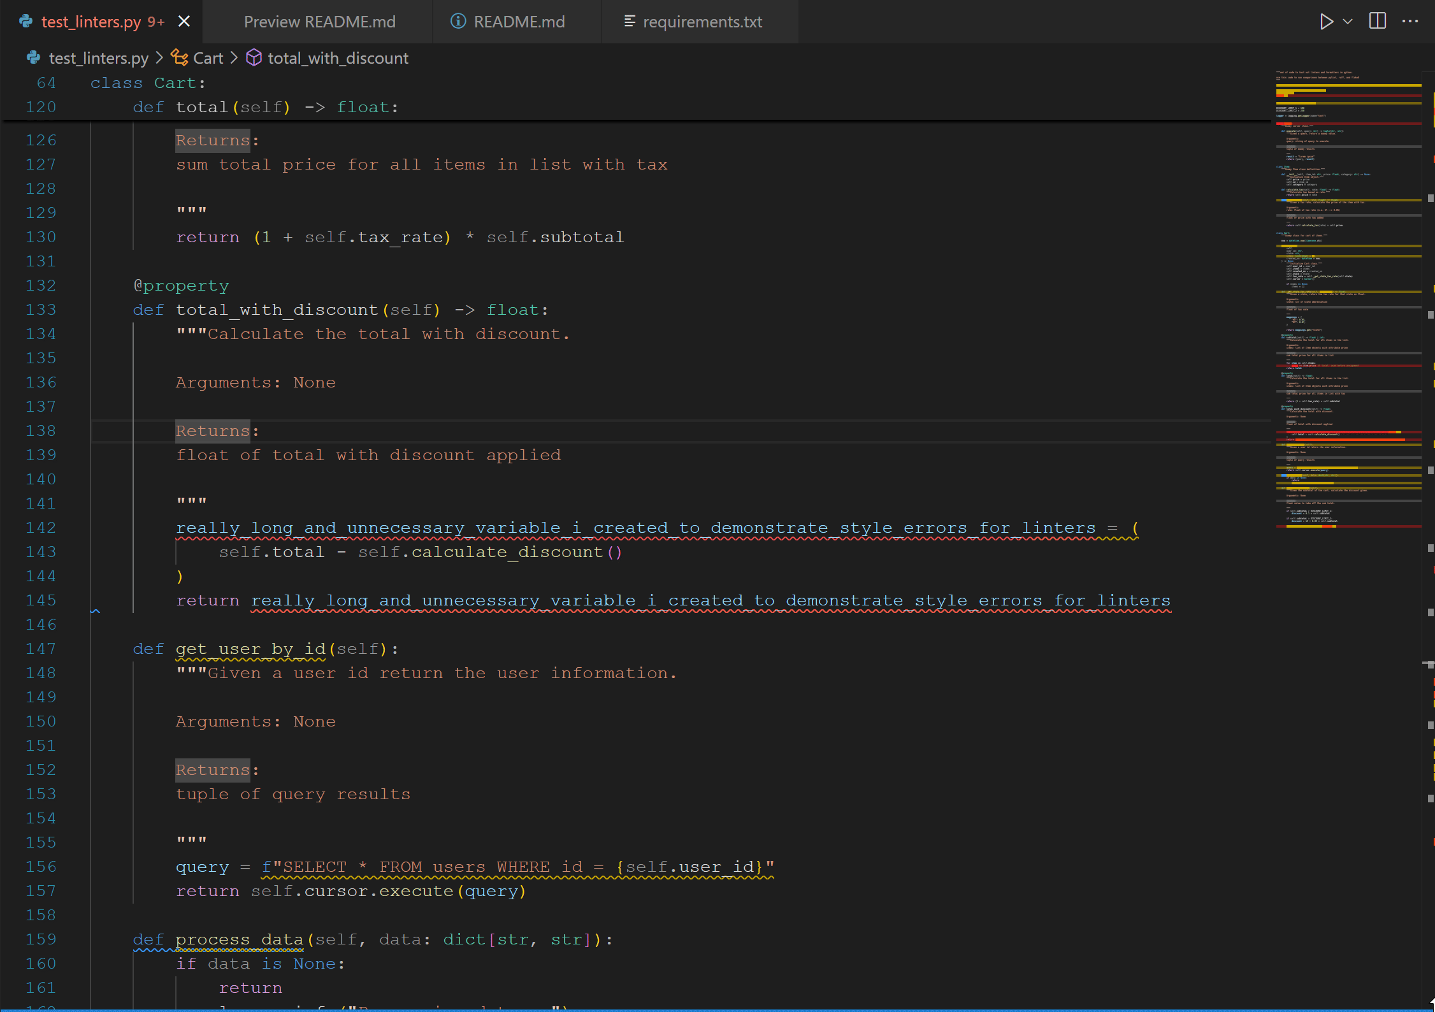Image resolution: width=1435 pixels, height=1012 pixels.
Task: Click the vertical scrollbar overview ruler
Action: point(1430,446)
